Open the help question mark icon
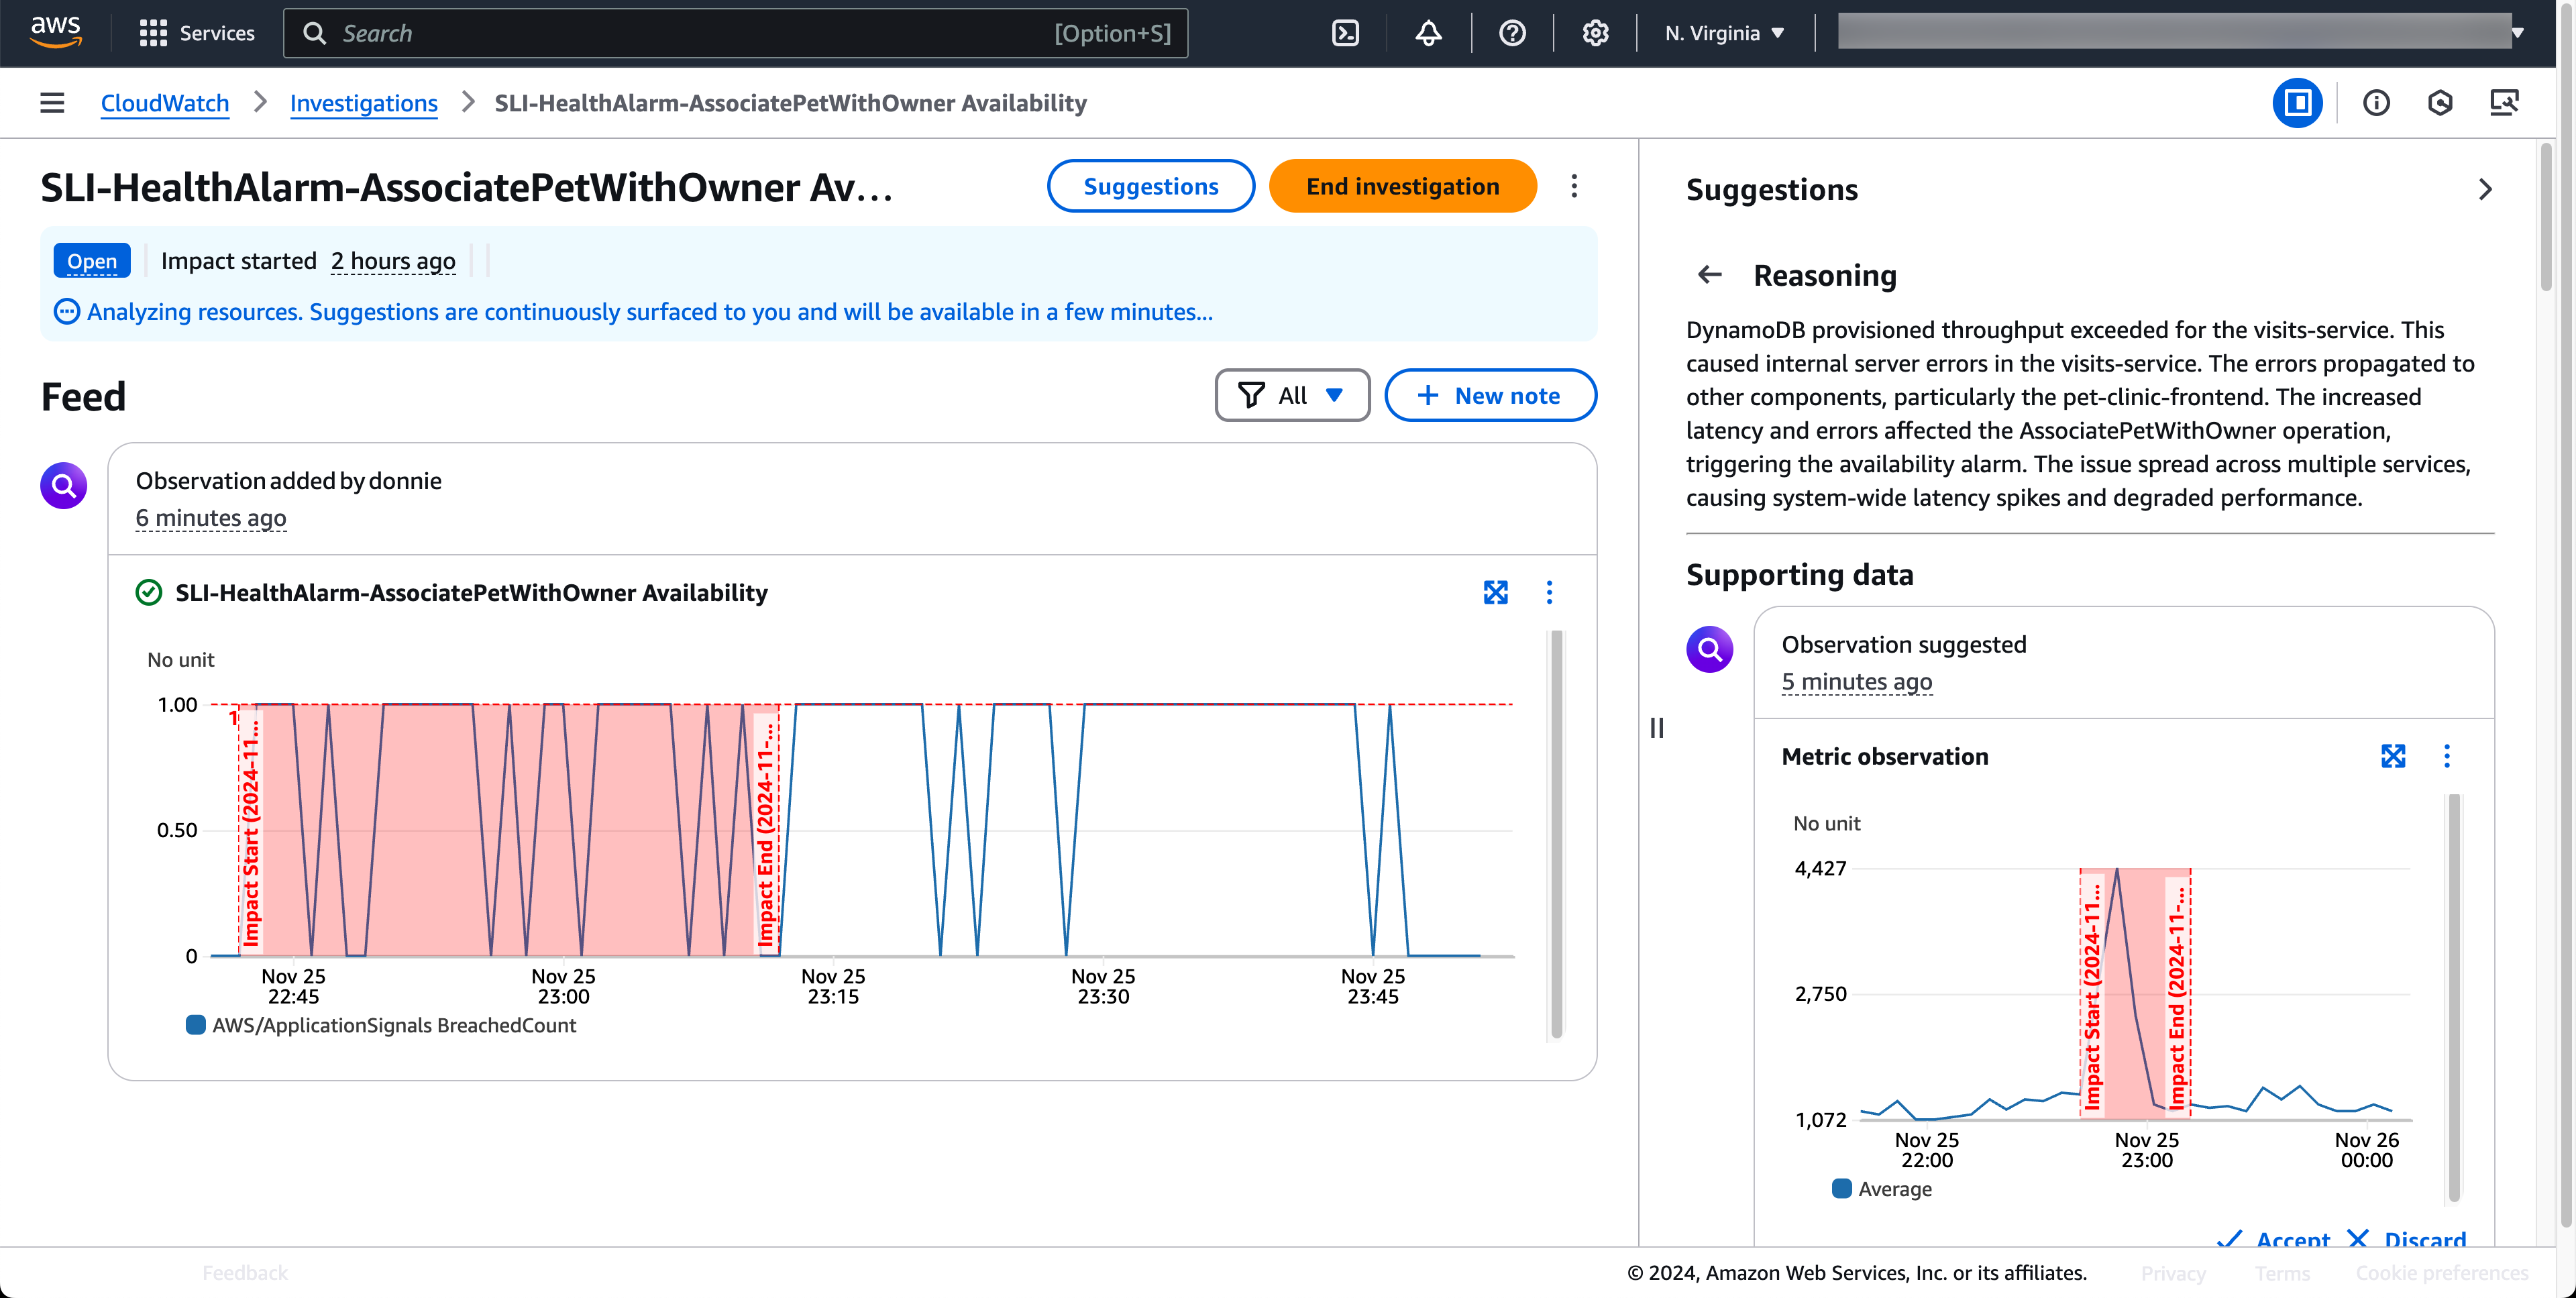Screen dimensions: 2576x1298 coord(1512,33)
